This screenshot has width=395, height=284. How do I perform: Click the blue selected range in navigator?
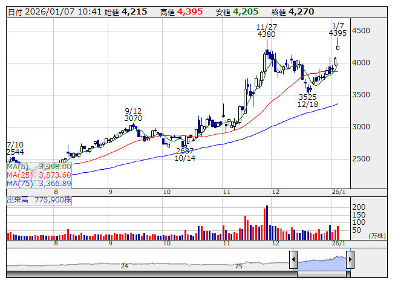(x=321, y=261)
